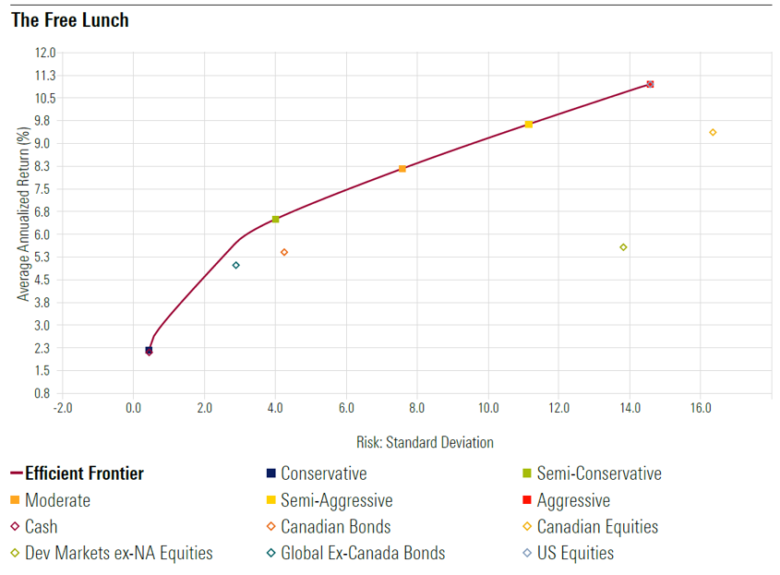Click the Efficient Frontier line legend marker
The width and height of the screenshot is (780, 575).
(x=15, y=474)
